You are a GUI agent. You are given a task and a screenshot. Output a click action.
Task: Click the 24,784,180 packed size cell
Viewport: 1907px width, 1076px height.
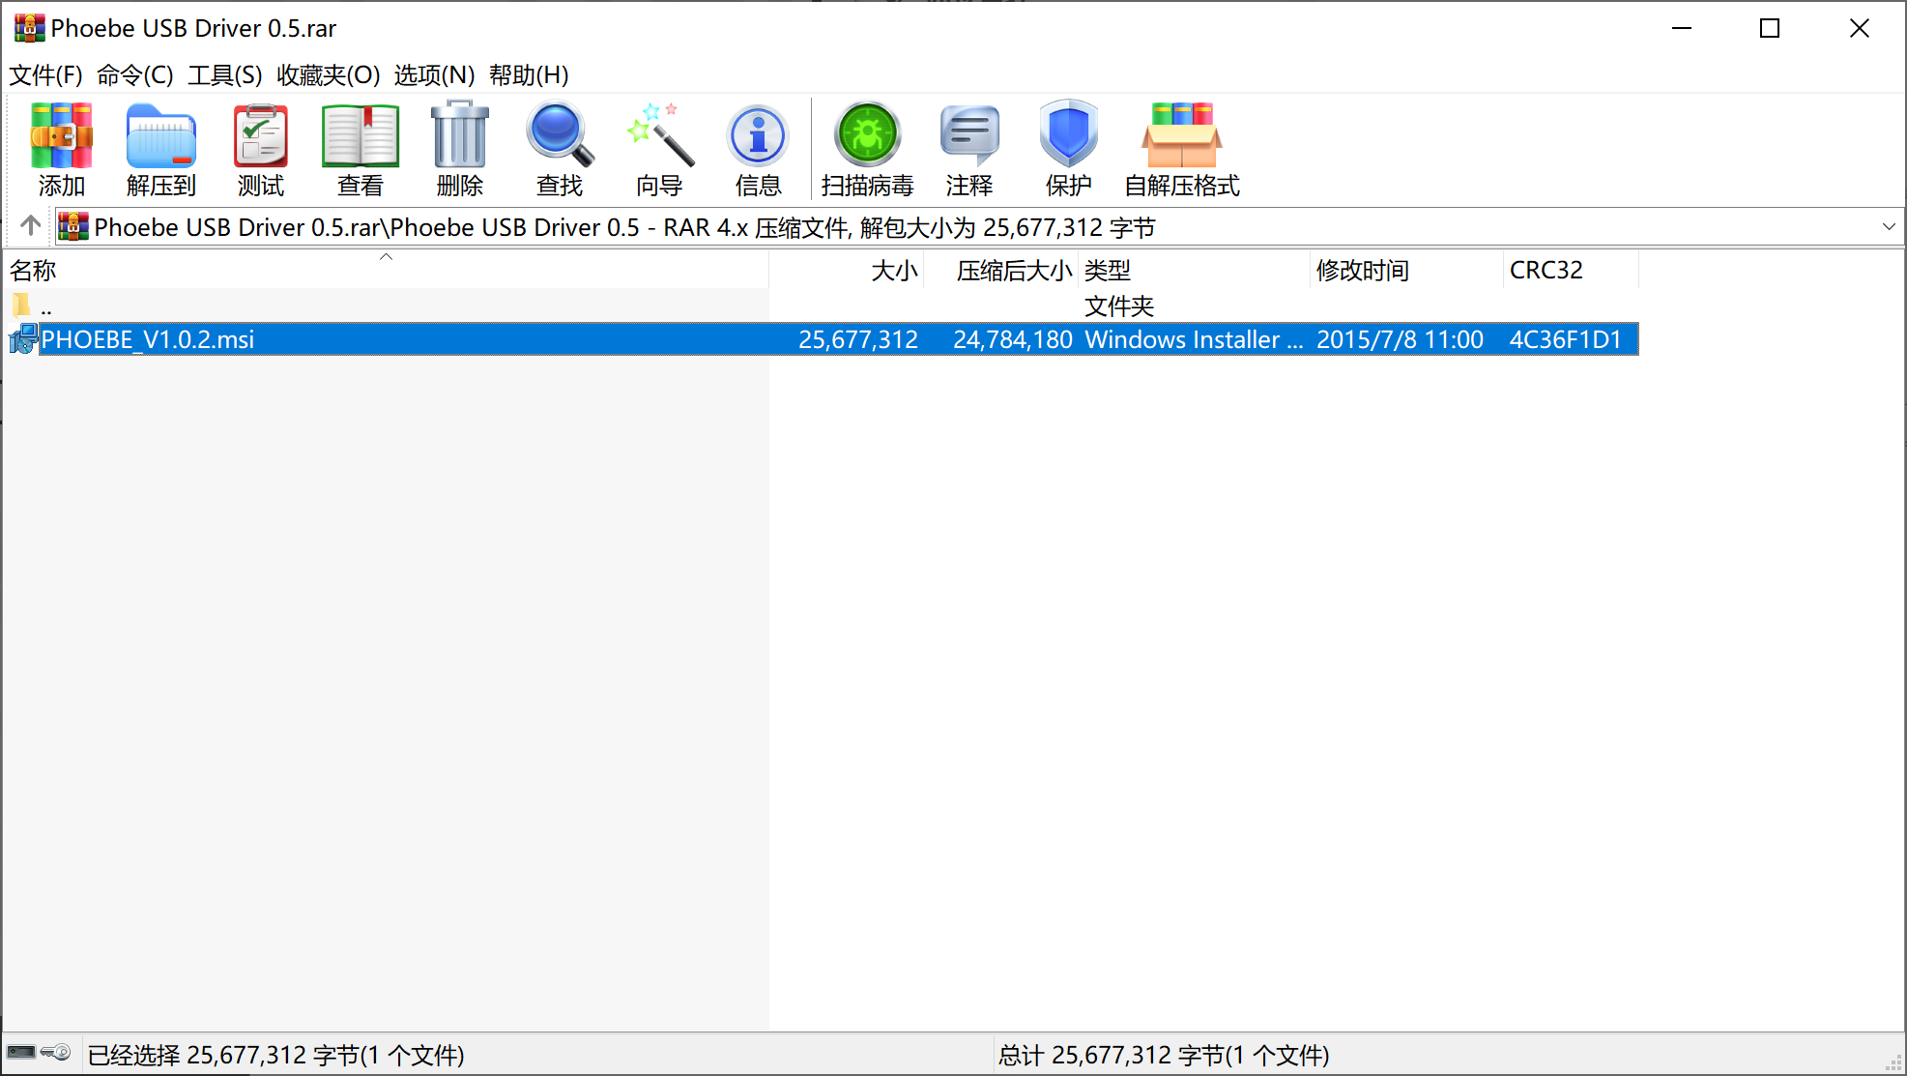point(1013,339)
